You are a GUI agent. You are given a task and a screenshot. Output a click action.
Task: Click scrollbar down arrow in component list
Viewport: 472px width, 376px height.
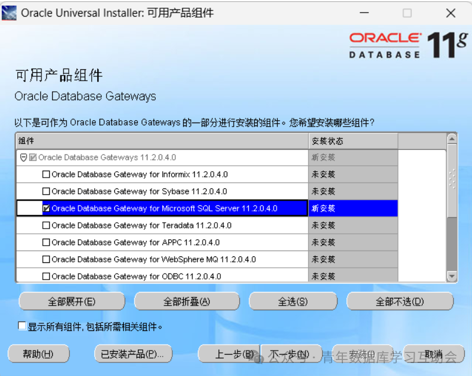pyautogui.click(x=452, y=276)
